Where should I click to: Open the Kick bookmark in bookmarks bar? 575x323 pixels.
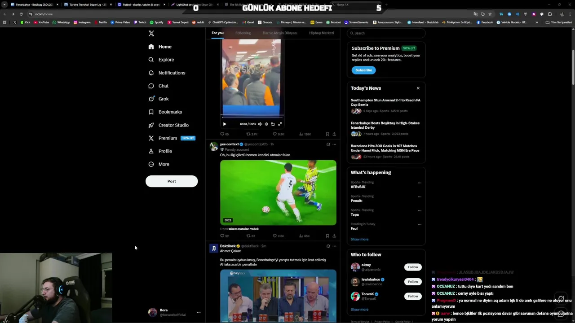(25, 22)
